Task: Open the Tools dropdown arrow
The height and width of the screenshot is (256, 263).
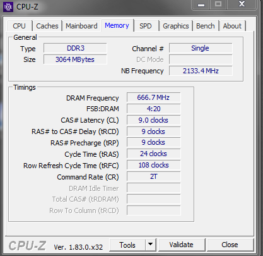Action: 151,245
